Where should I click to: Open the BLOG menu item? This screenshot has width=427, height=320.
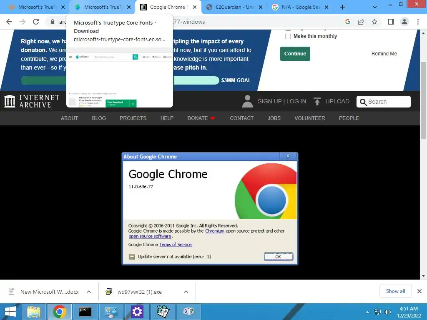point(99,118)
